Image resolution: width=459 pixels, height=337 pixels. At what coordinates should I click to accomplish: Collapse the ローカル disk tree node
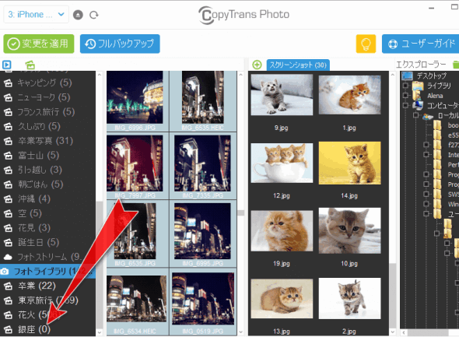tap(415, 115)
